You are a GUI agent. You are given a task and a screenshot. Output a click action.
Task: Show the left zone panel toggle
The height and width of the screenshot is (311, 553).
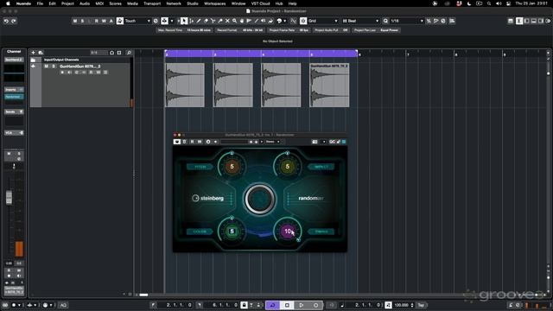tap(526, 21)
